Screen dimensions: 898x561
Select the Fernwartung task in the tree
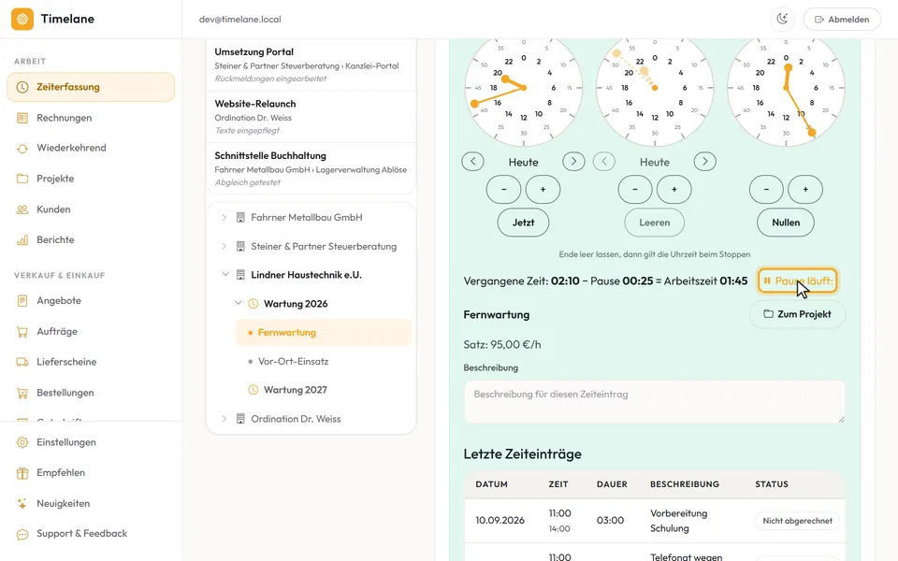324,333
